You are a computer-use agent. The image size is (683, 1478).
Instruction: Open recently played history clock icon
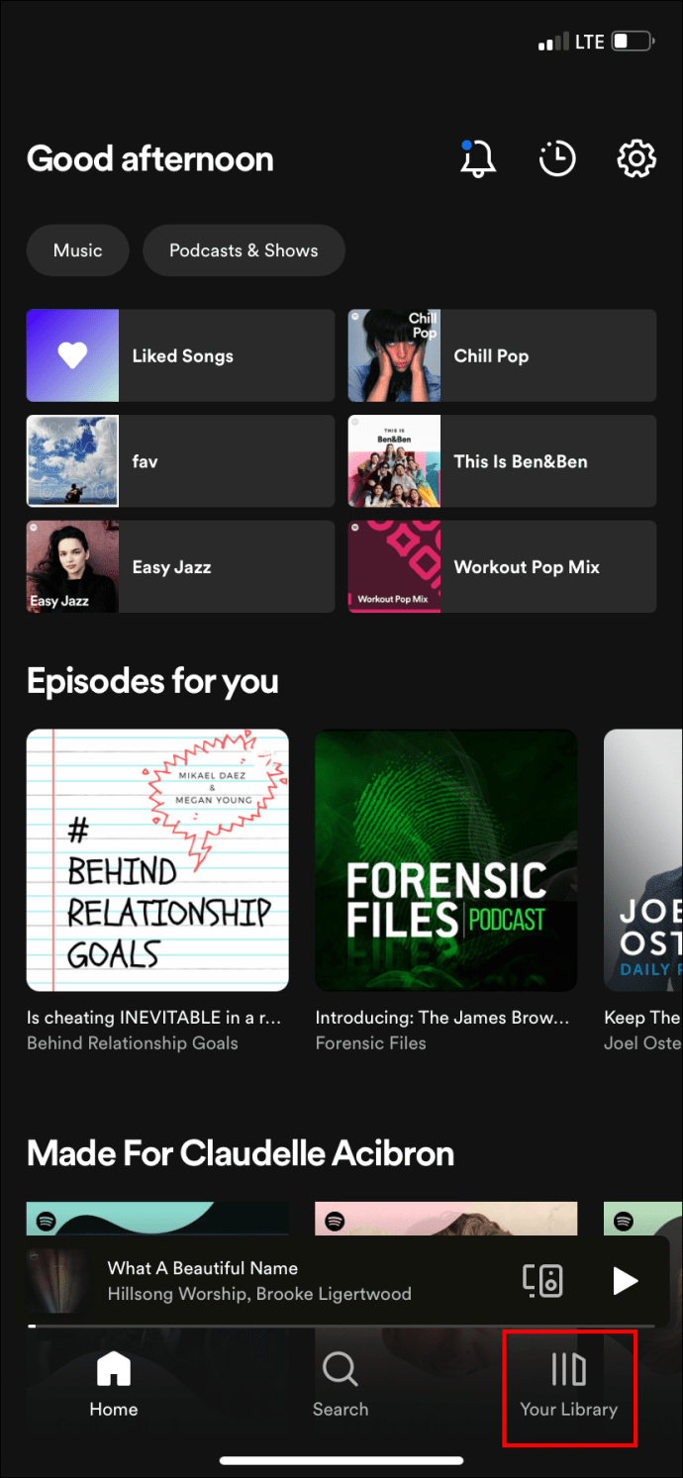(557, 158)
